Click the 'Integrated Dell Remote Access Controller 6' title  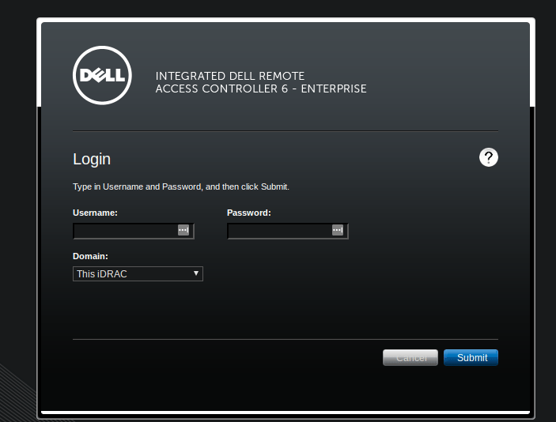click(x=261, y=82)
